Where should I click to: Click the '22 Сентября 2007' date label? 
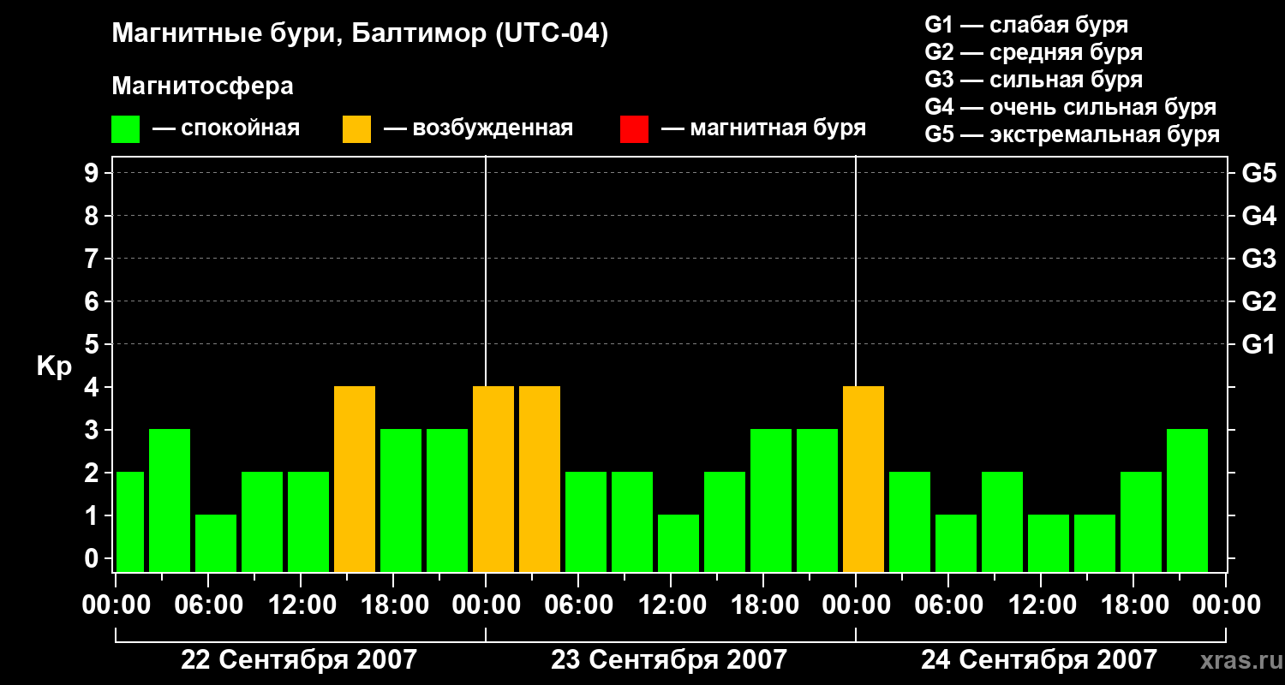pyautogui.click(x=299, y=659)
